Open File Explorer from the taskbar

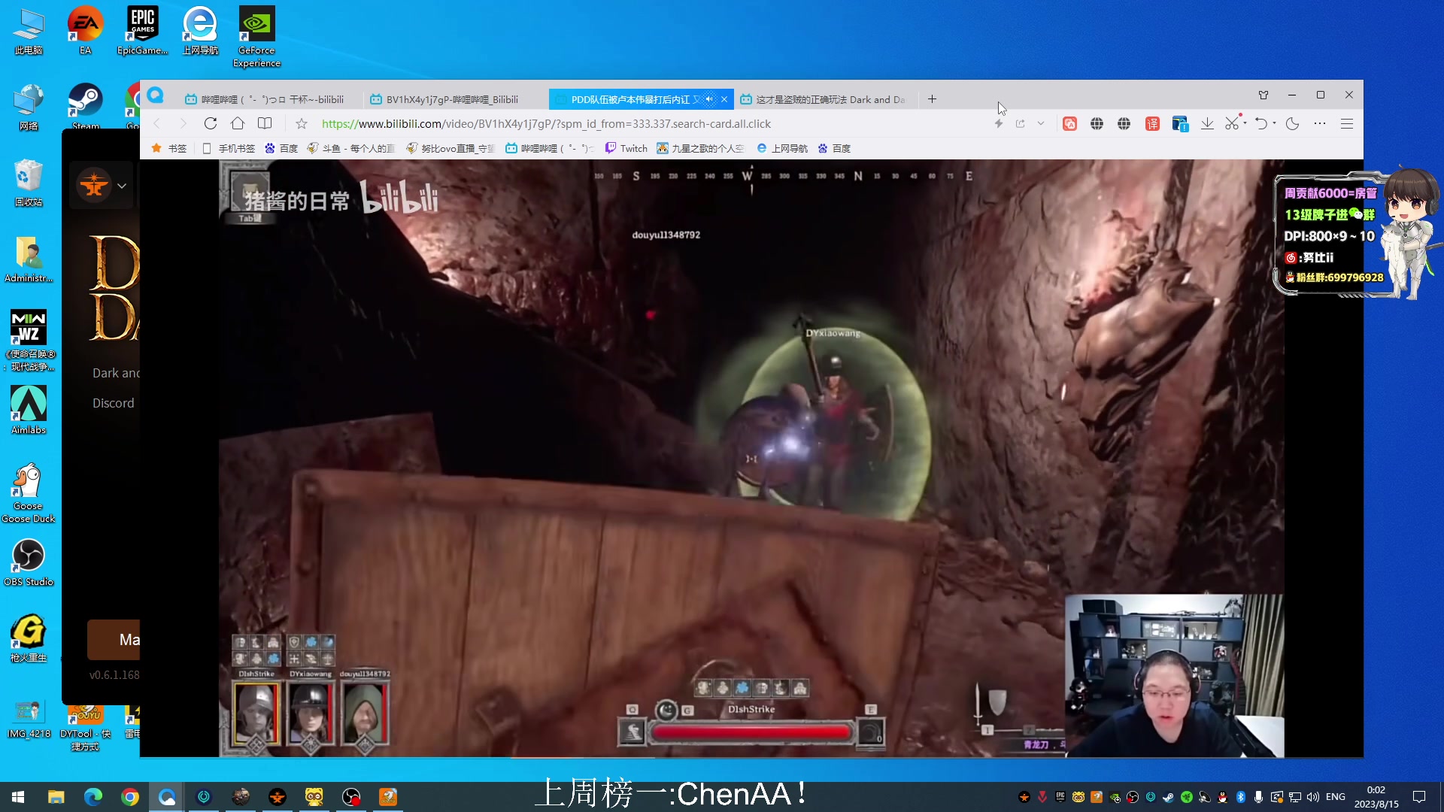click(x=56, y=797)
